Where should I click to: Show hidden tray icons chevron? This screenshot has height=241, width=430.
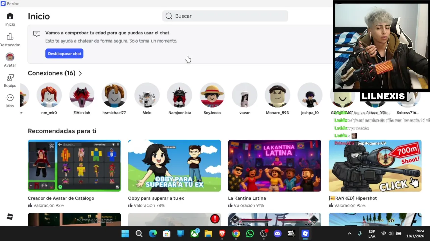[x=350, y=234]
